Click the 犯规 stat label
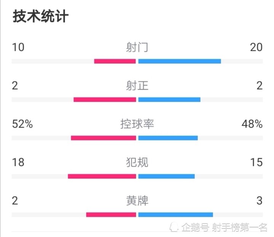This screenshot has width=274, height=237. click(x=137, y=162)
